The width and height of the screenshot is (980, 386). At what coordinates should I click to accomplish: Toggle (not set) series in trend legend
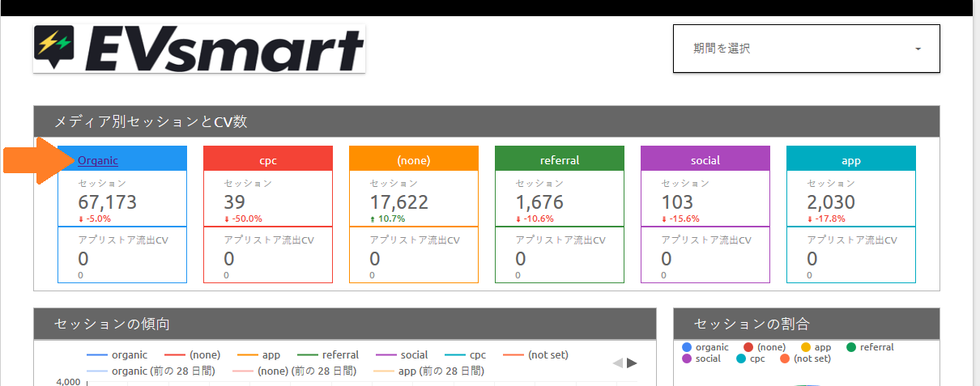pyautogui.click(x=535, y=354)
